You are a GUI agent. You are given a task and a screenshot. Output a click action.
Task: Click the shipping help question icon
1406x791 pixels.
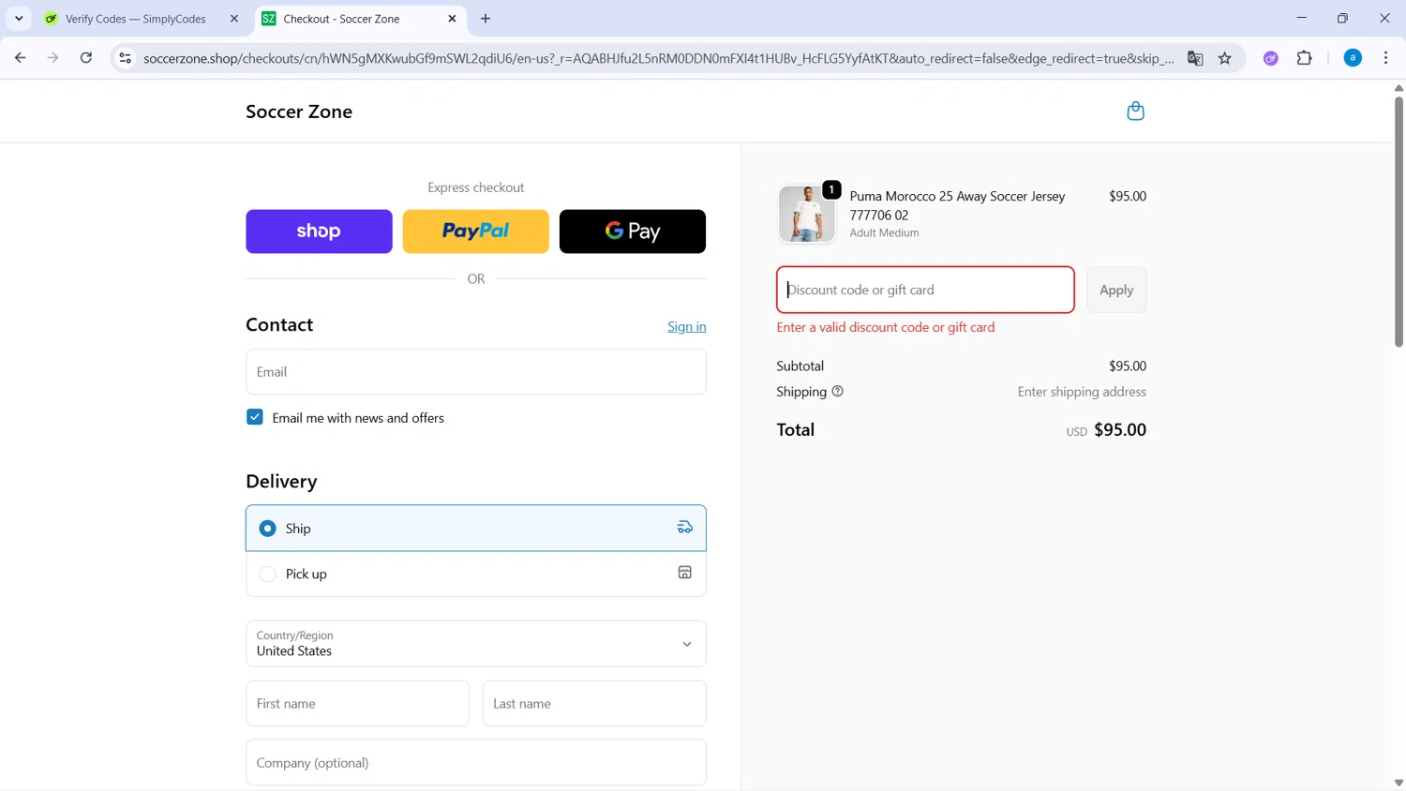[x=838, y=392]
